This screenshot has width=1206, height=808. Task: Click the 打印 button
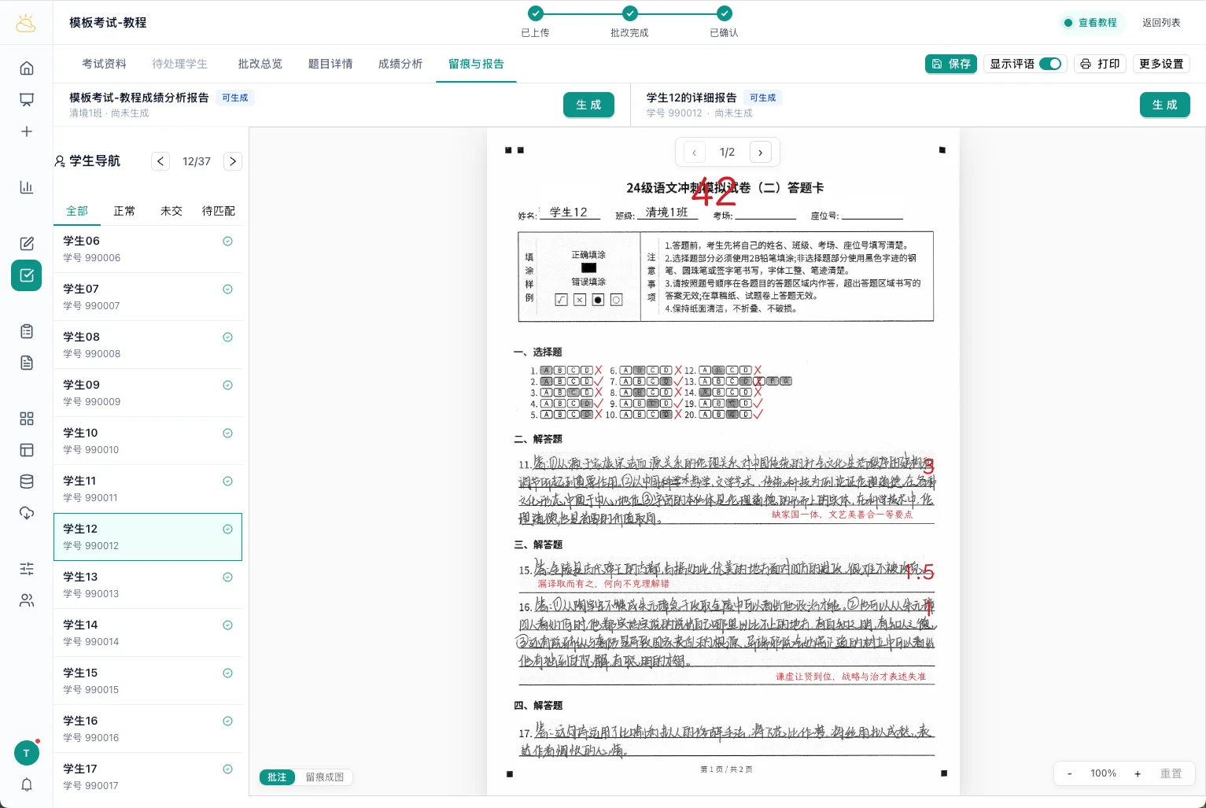[x=1100, y=64]
